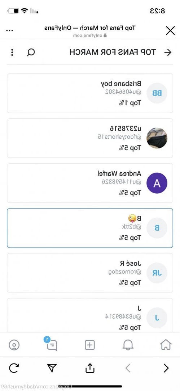Viewport: 180px width, 391px height.
Task: Navigate using the dark browser chevron
Action: 166,368
